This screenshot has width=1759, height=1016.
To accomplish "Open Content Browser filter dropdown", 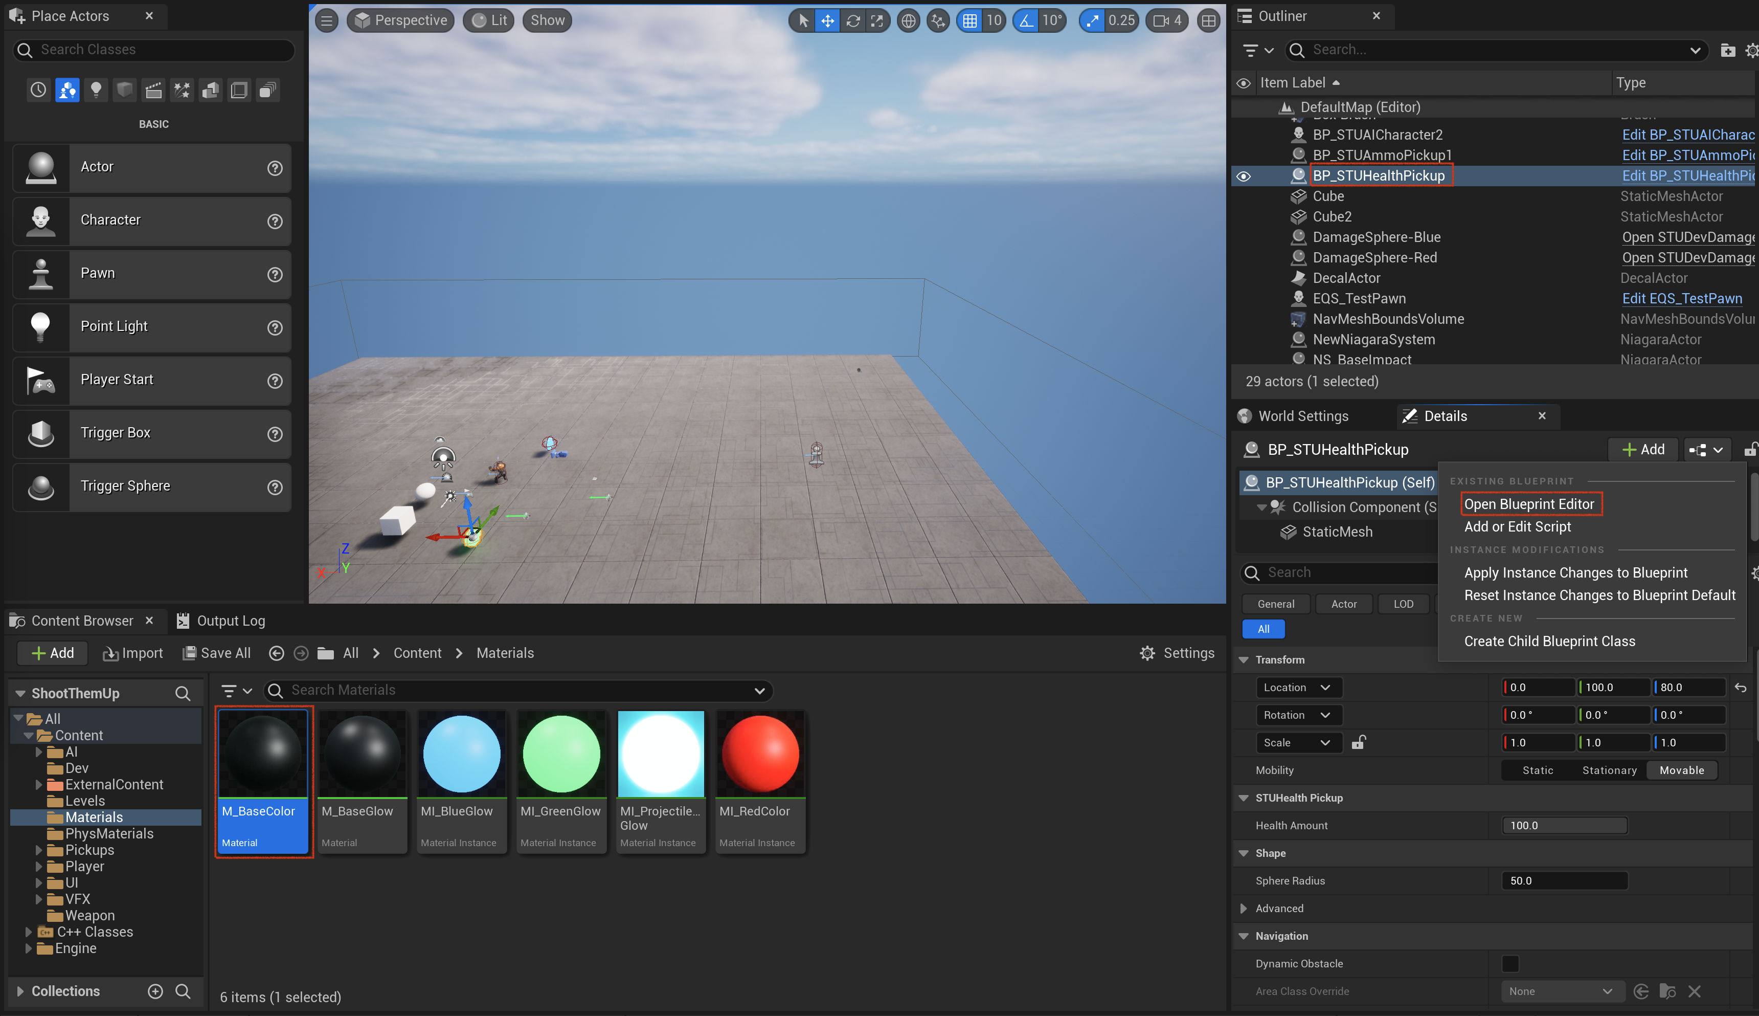I will coord(236,691).
